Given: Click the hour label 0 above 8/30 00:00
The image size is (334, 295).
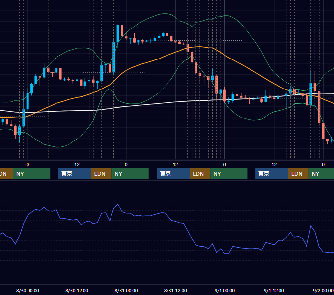Looking at the screenshot, I should (28, 165).
